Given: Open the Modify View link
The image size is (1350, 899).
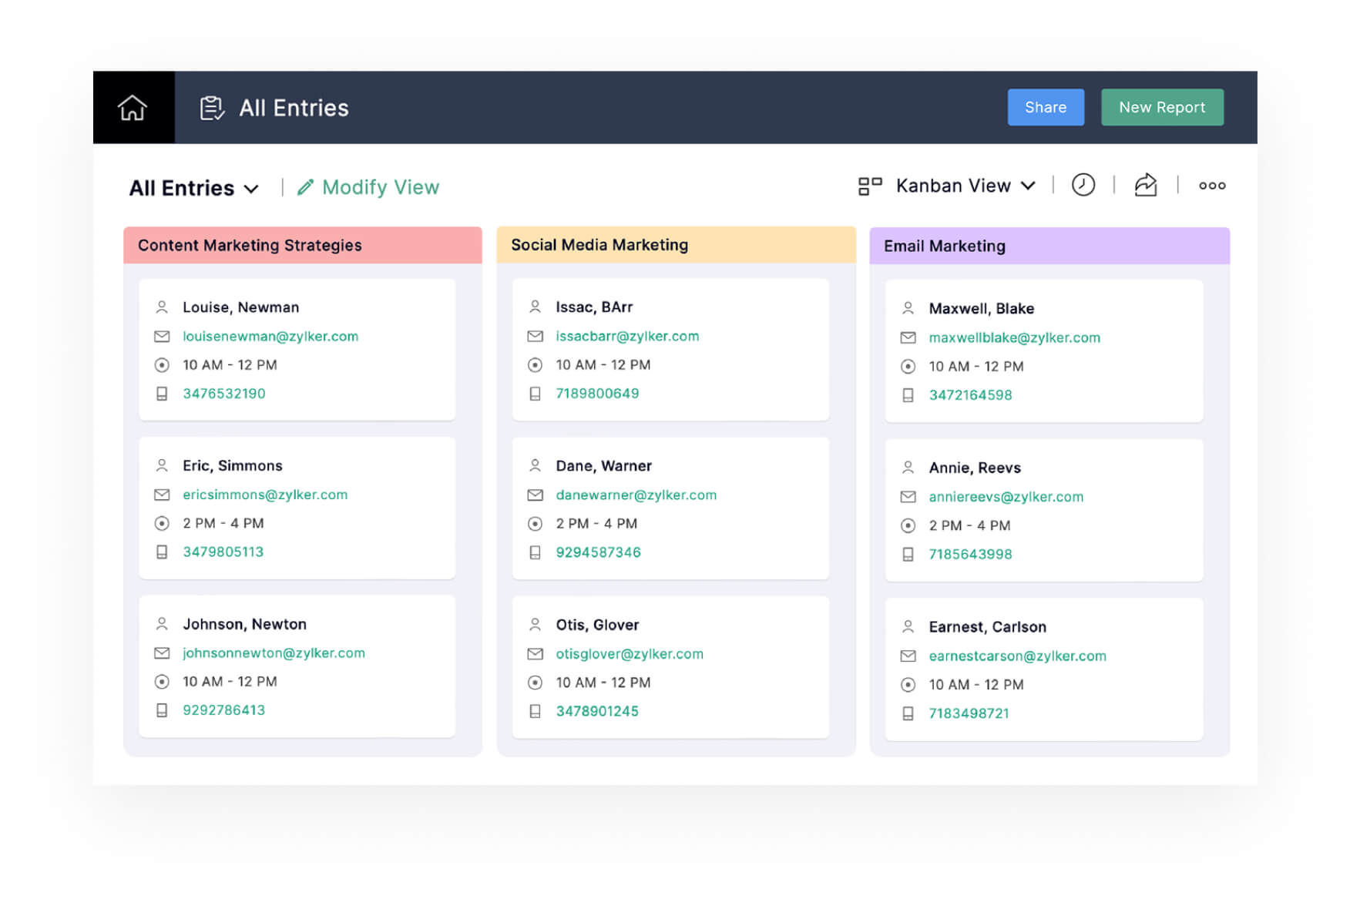Looking at the screenshot, I should point(380,187).
